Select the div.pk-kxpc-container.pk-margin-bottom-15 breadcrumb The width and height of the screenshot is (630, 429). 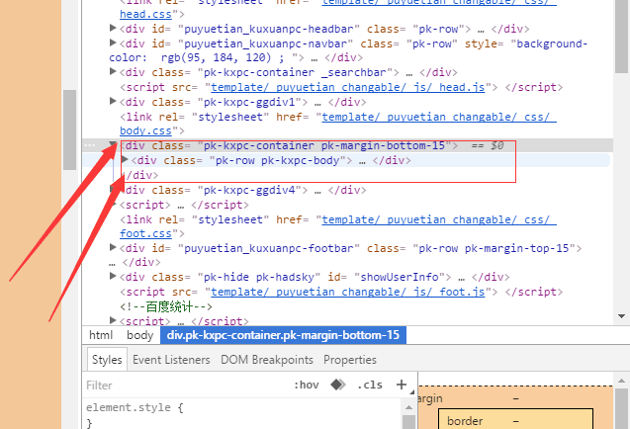pos(283,335)
